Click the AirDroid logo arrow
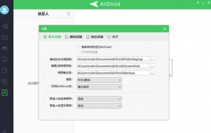Viewport: 211px width, 133px height. coord(94,4)
